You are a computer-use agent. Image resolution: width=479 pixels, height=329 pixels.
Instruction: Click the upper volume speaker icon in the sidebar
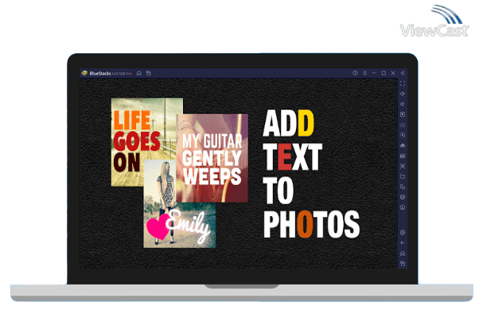click(403, 94)
